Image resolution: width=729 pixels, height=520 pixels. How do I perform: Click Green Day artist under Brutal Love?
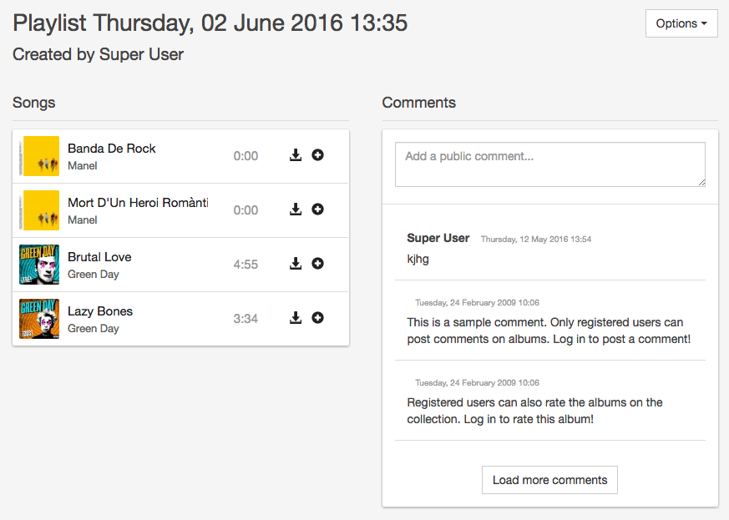coord(93,274)
